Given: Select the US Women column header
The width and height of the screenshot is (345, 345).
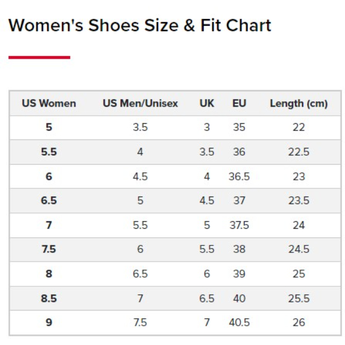Looking at the screenshot, I should [x=49, y=103].
